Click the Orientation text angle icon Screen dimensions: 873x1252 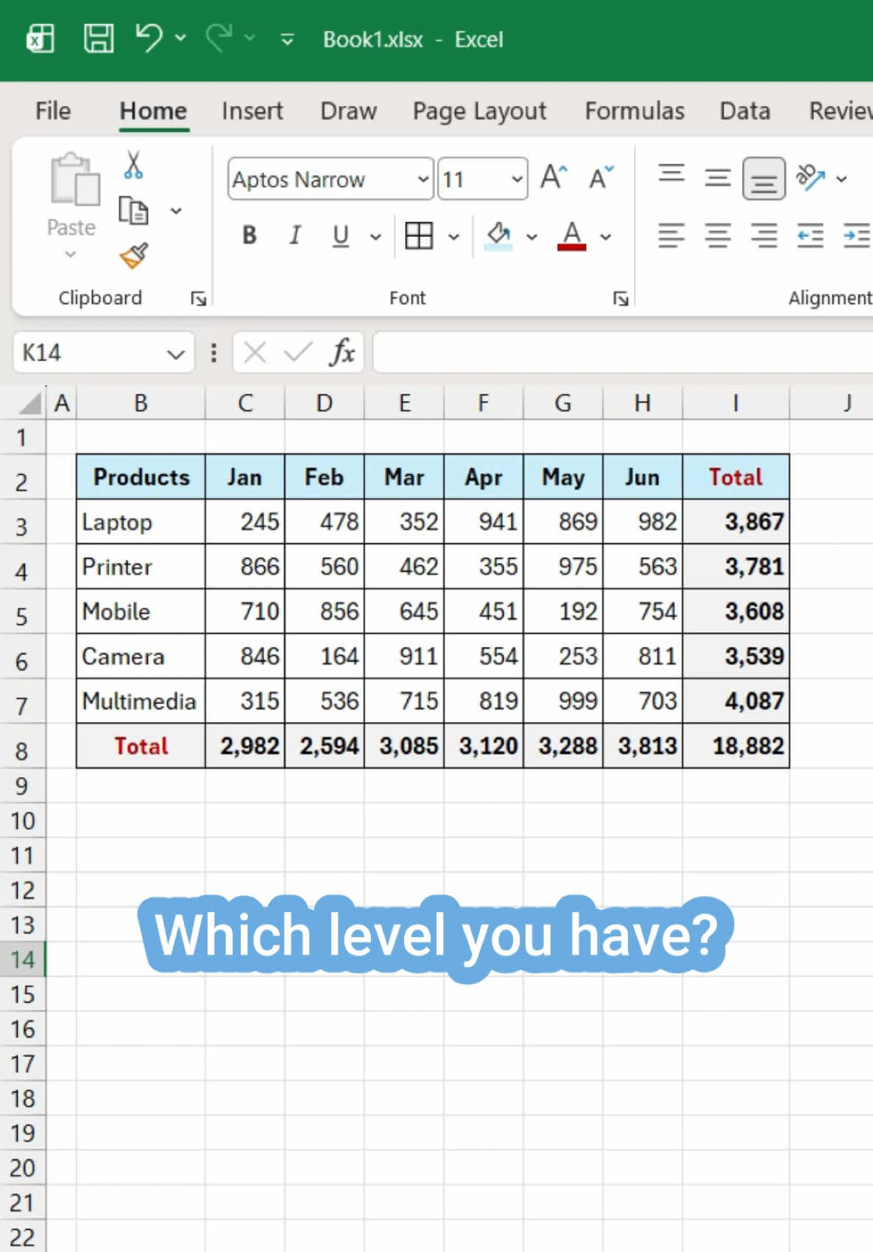(x=810, y=177)
